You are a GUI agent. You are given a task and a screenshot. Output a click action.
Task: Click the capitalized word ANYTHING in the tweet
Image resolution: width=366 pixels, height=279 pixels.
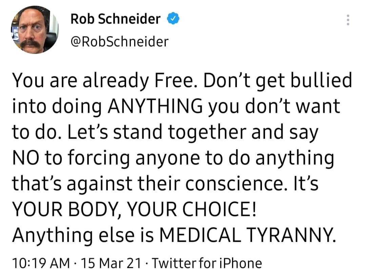coord(155,106)
